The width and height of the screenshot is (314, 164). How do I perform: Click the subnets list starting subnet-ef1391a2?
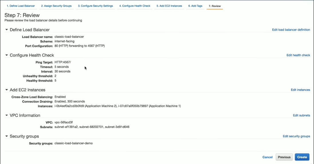click(x=92, y=127)
